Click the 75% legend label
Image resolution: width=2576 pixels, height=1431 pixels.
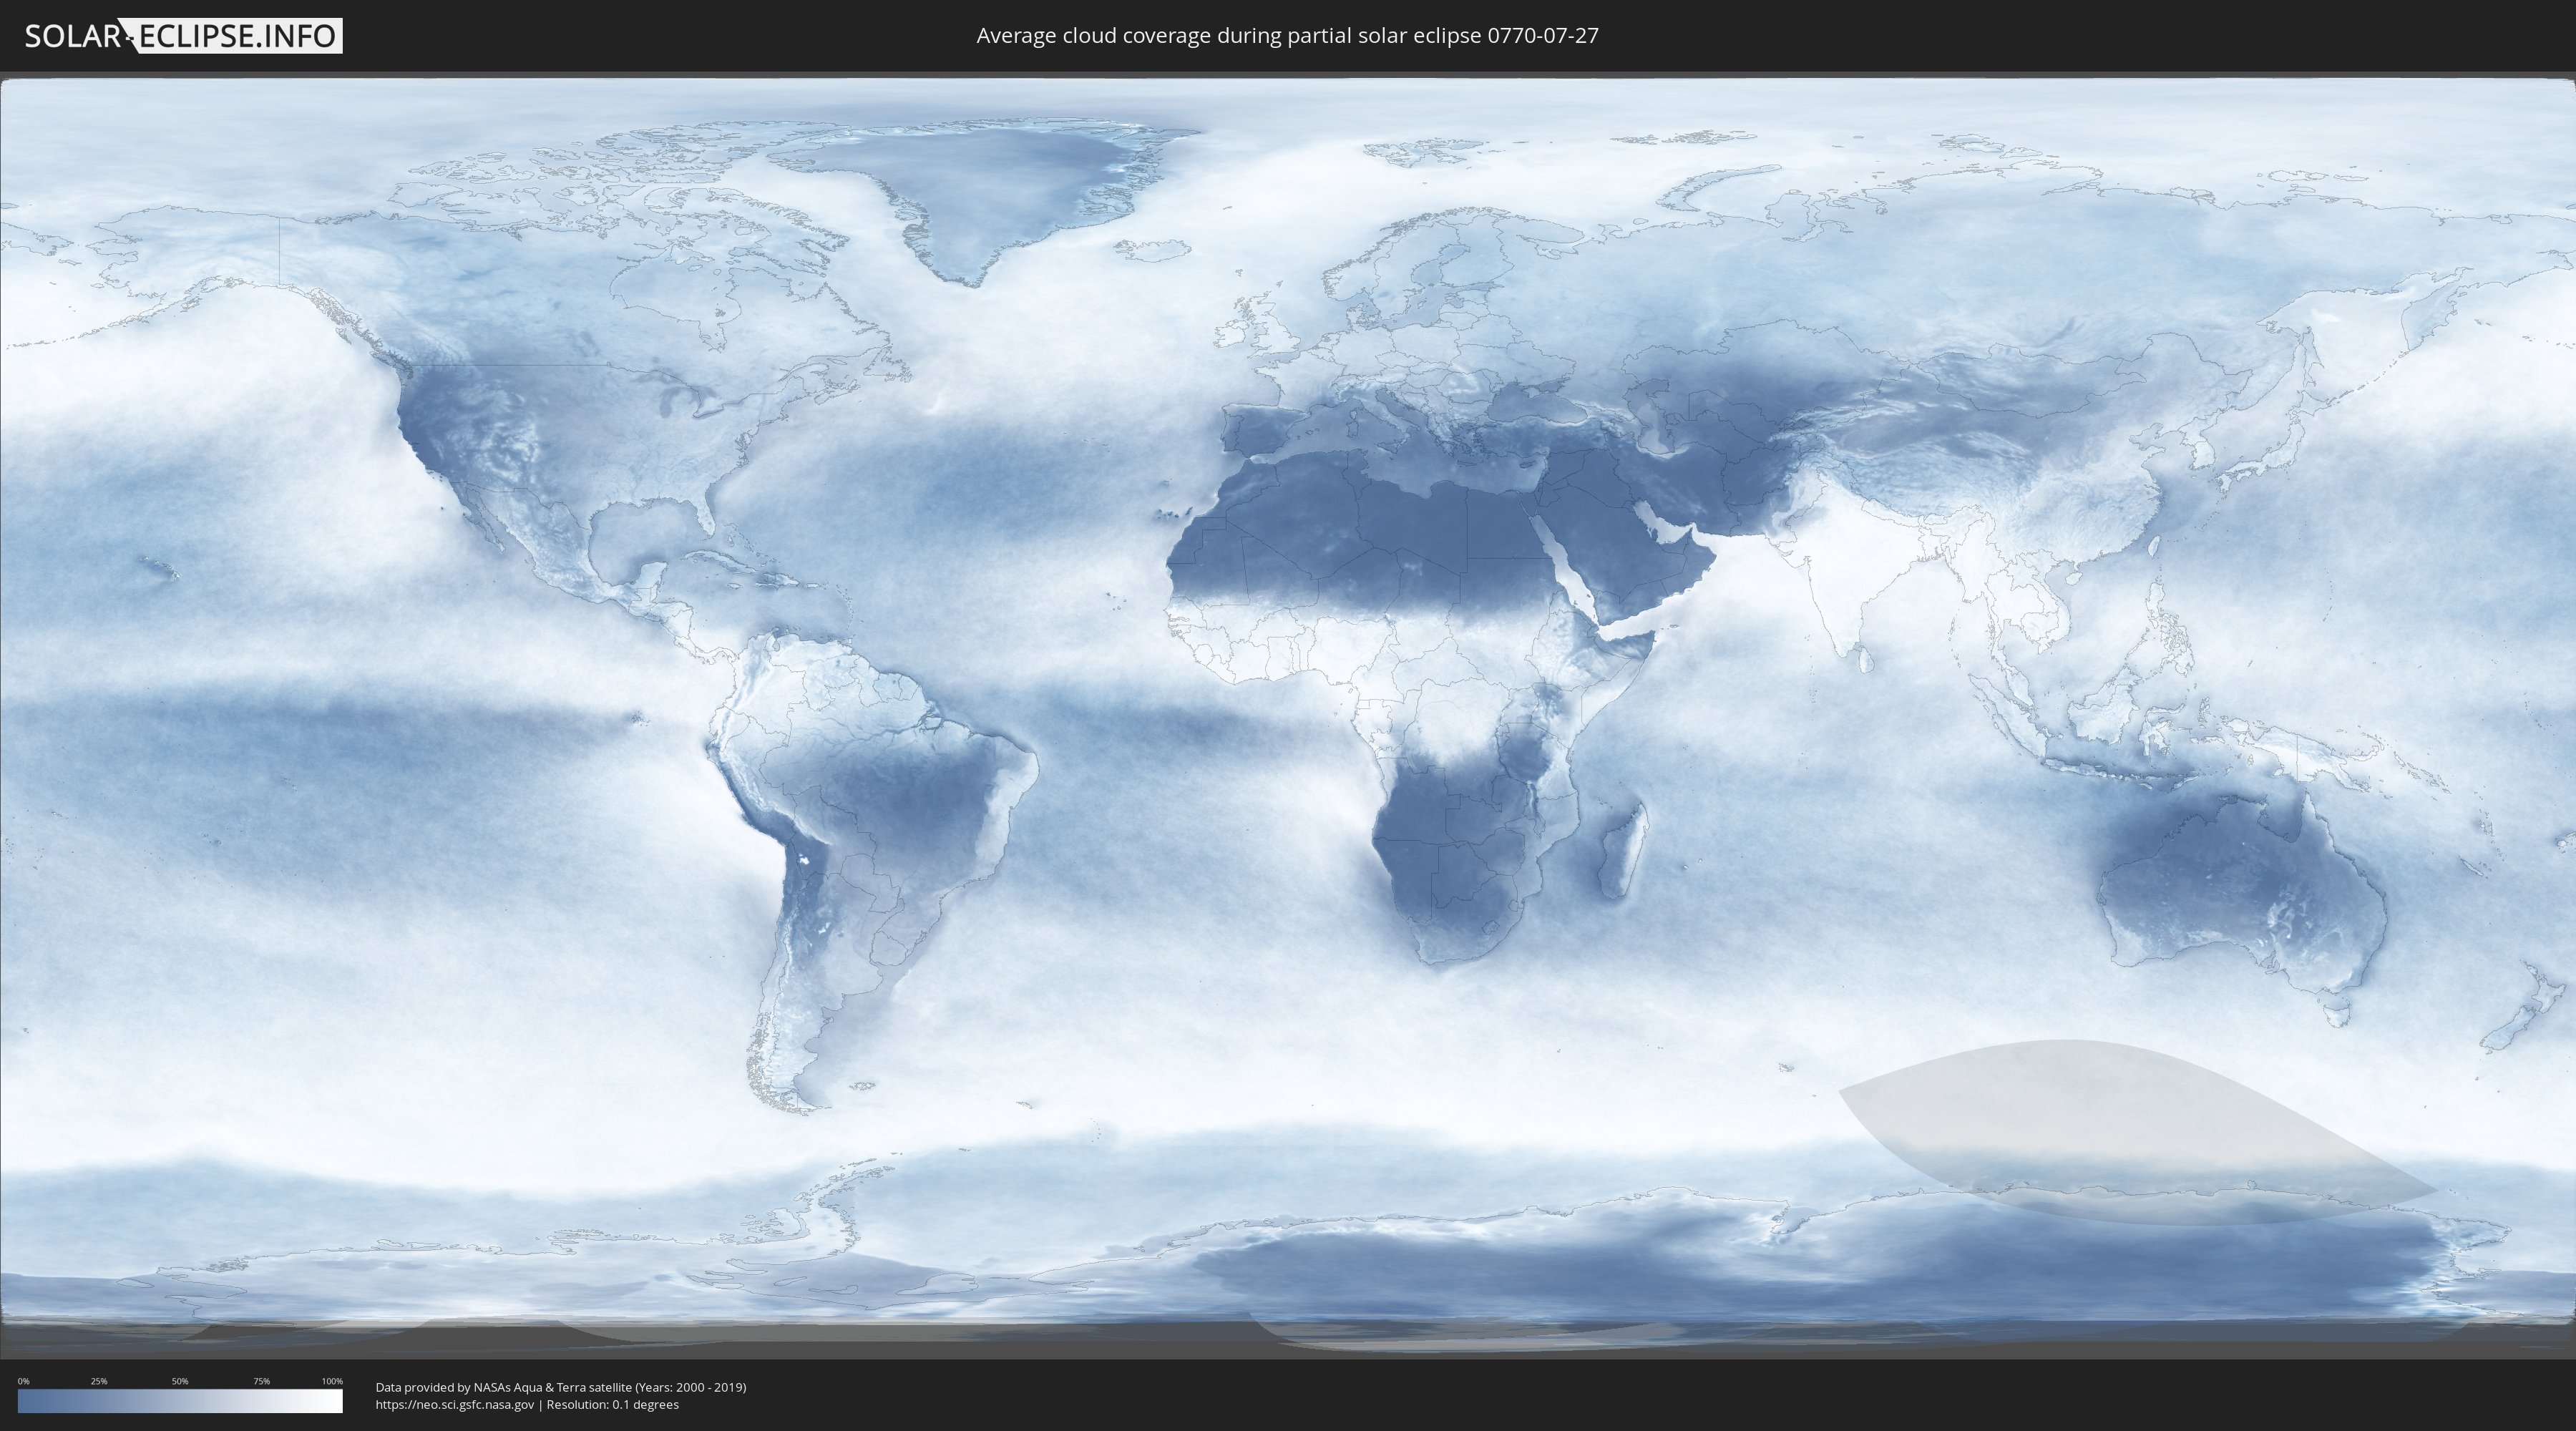[261, 1381]
